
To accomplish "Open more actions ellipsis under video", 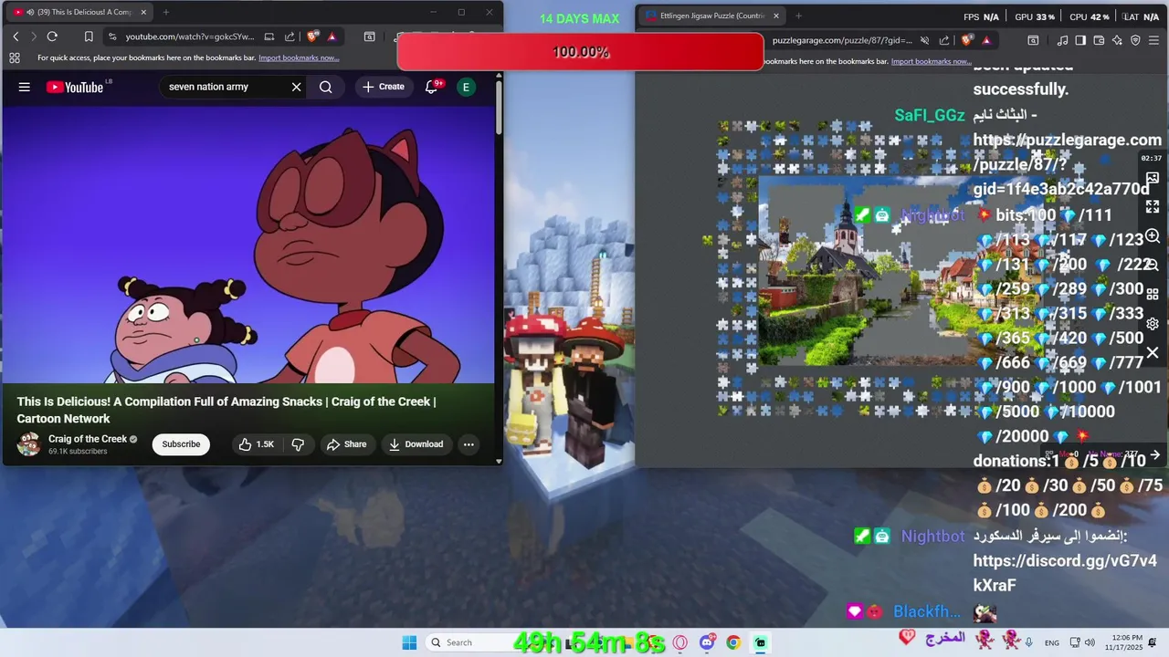I will pyautogui.click(x=469, y=444).
